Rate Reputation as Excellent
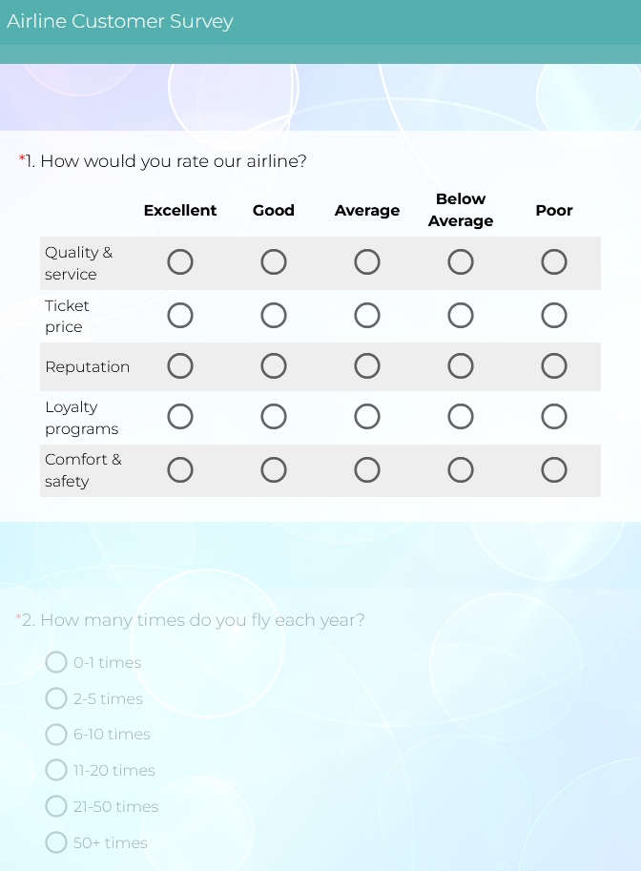641x871 pixels. (x=180, y=366)
